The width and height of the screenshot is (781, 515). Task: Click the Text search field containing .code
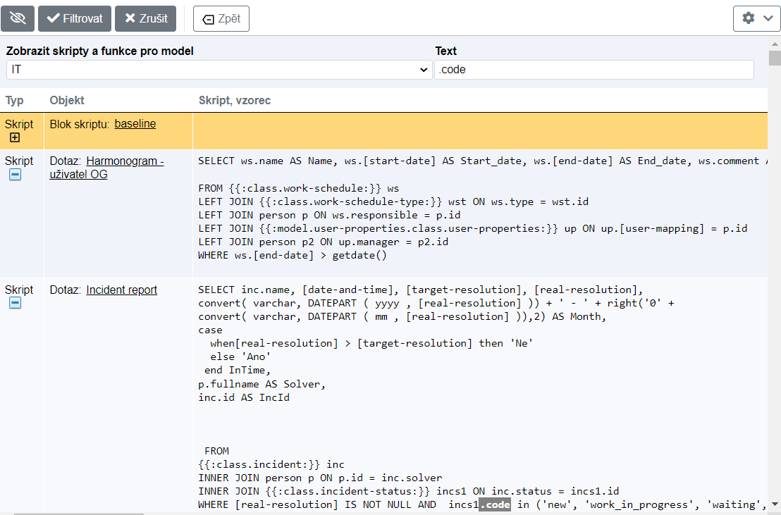click(x=594, y=70)
